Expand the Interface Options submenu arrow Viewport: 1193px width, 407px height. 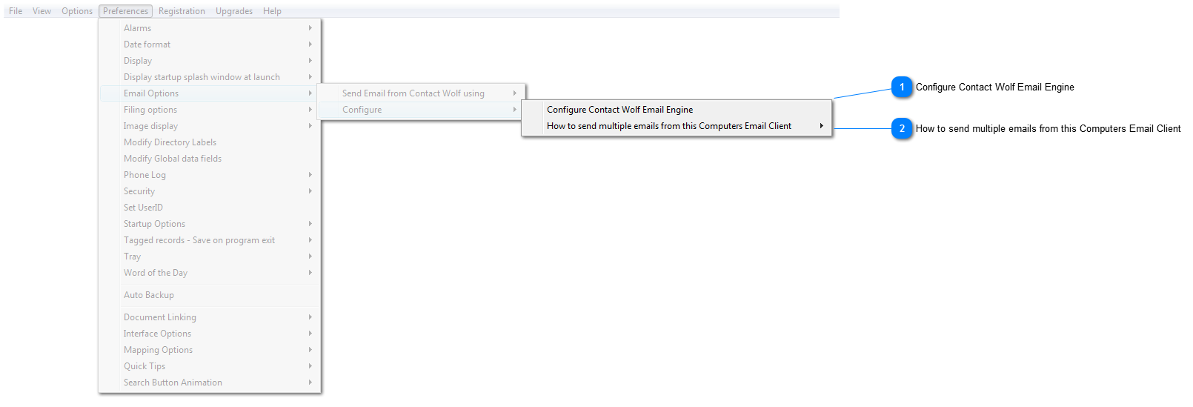310,334
